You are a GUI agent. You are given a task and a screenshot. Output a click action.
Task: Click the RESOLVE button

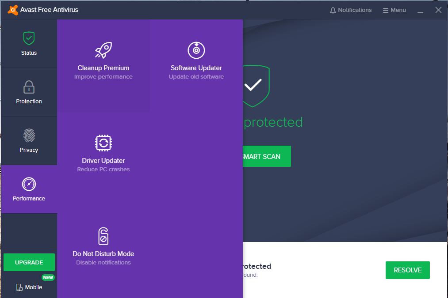(x=407, y=270)
